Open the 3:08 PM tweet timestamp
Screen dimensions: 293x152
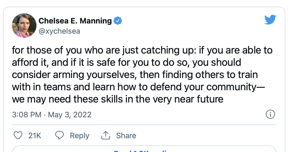point(27,115)
